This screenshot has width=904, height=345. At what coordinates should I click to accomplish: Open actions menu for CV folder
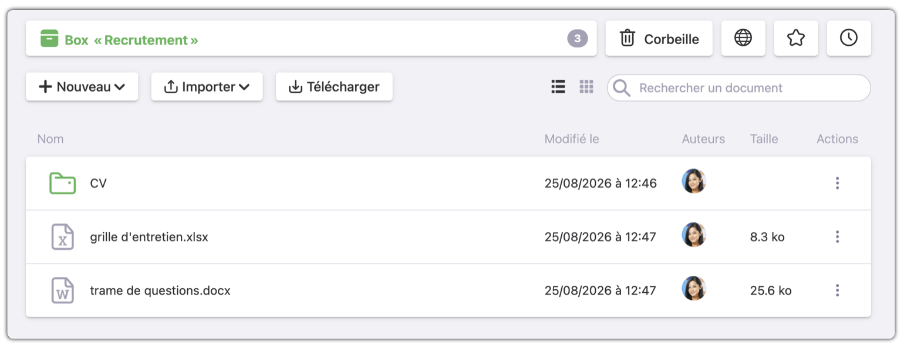click(x=837, y=183)
